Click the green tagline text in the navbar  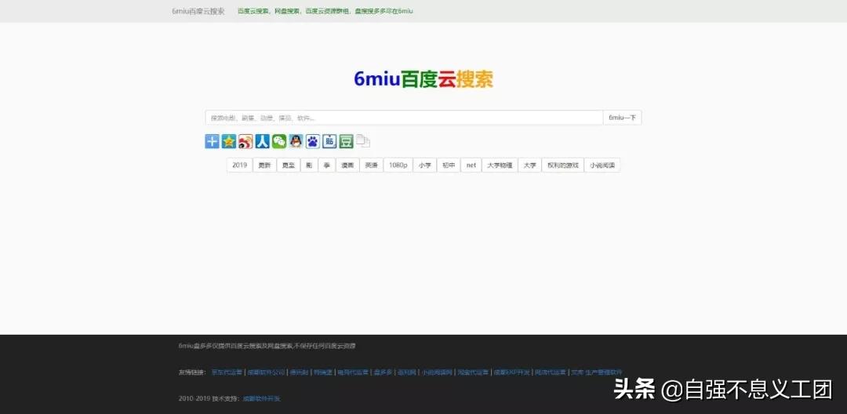pyautogui.click(x=325, y=11)
